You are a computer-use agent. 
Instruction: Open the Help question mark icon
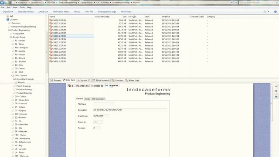(275, 12)
